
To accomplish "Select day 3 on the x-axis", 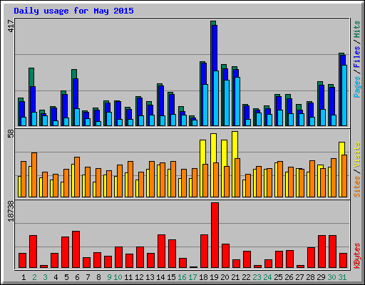I will click(x=45, y=277).
